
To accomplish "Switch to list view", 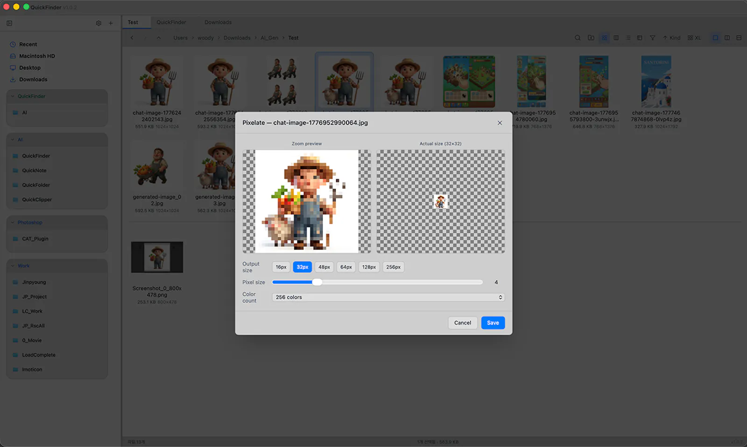I will point(628,38).
